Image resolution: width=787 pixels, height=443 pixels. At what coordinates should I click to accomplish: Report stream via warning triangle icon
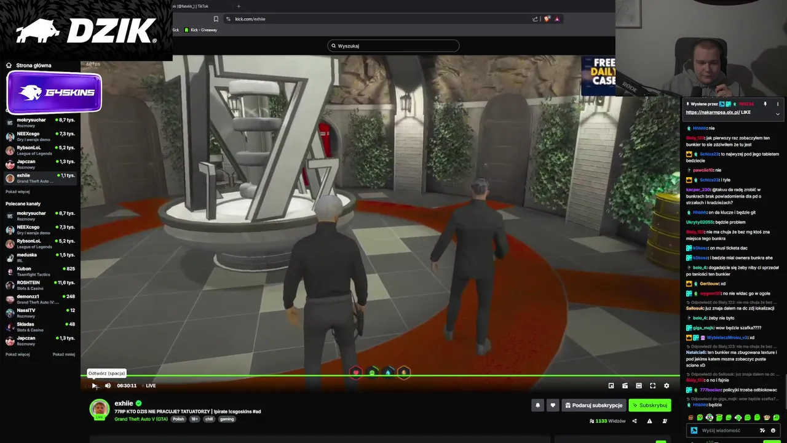[x=649, y=421]
